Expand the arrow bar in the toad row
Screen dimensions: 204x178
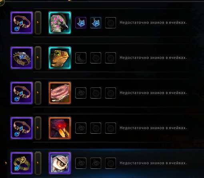coord(38,58)
